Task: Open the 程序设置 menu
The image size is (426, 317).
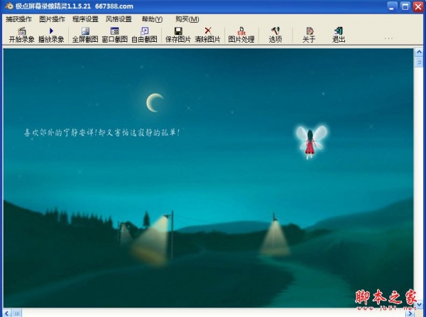Action: click(85, 19)
